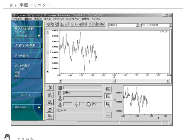
Task: Click the syringe injection icon button
Action: pyautogui.click(x=50, y=87)
